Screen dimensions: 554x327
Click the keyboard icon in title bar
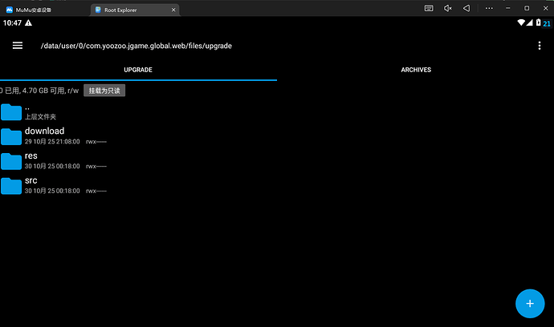[429, 8]
